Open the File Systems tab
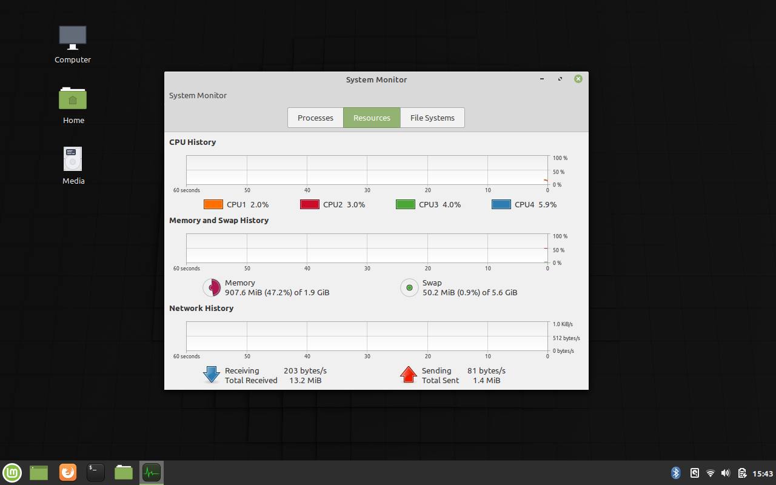Image resolution: width=776 pixels, height=485 pixels. 432,118
